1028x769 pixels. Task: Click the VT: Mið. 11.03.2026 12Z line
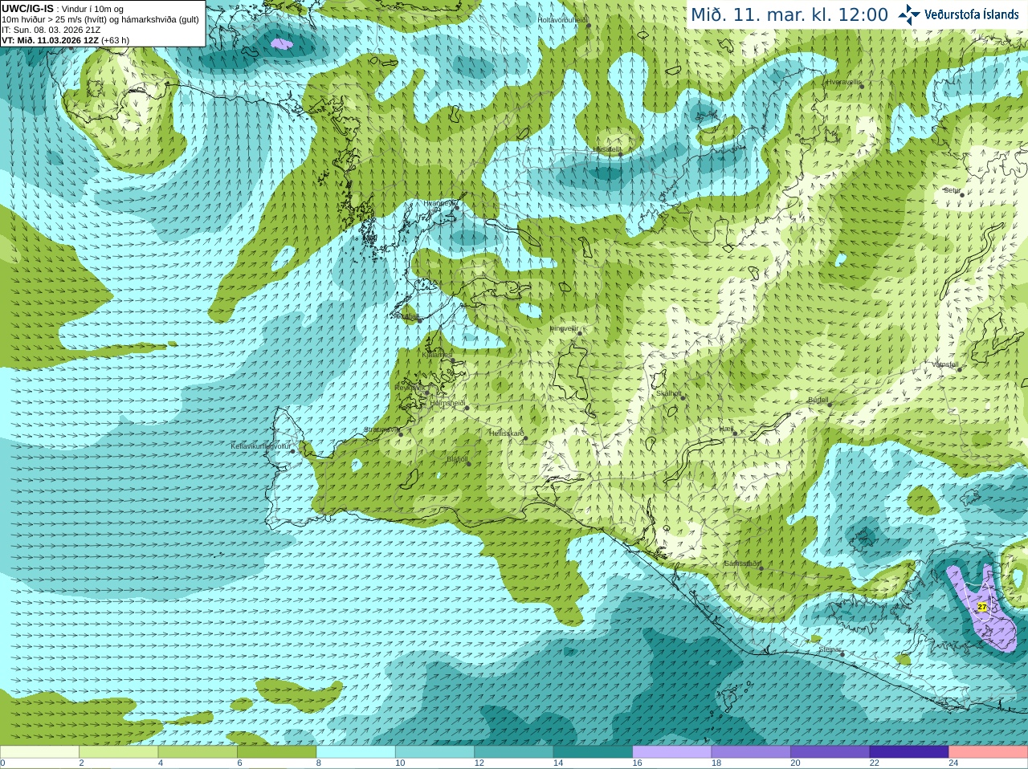(65, 40)
